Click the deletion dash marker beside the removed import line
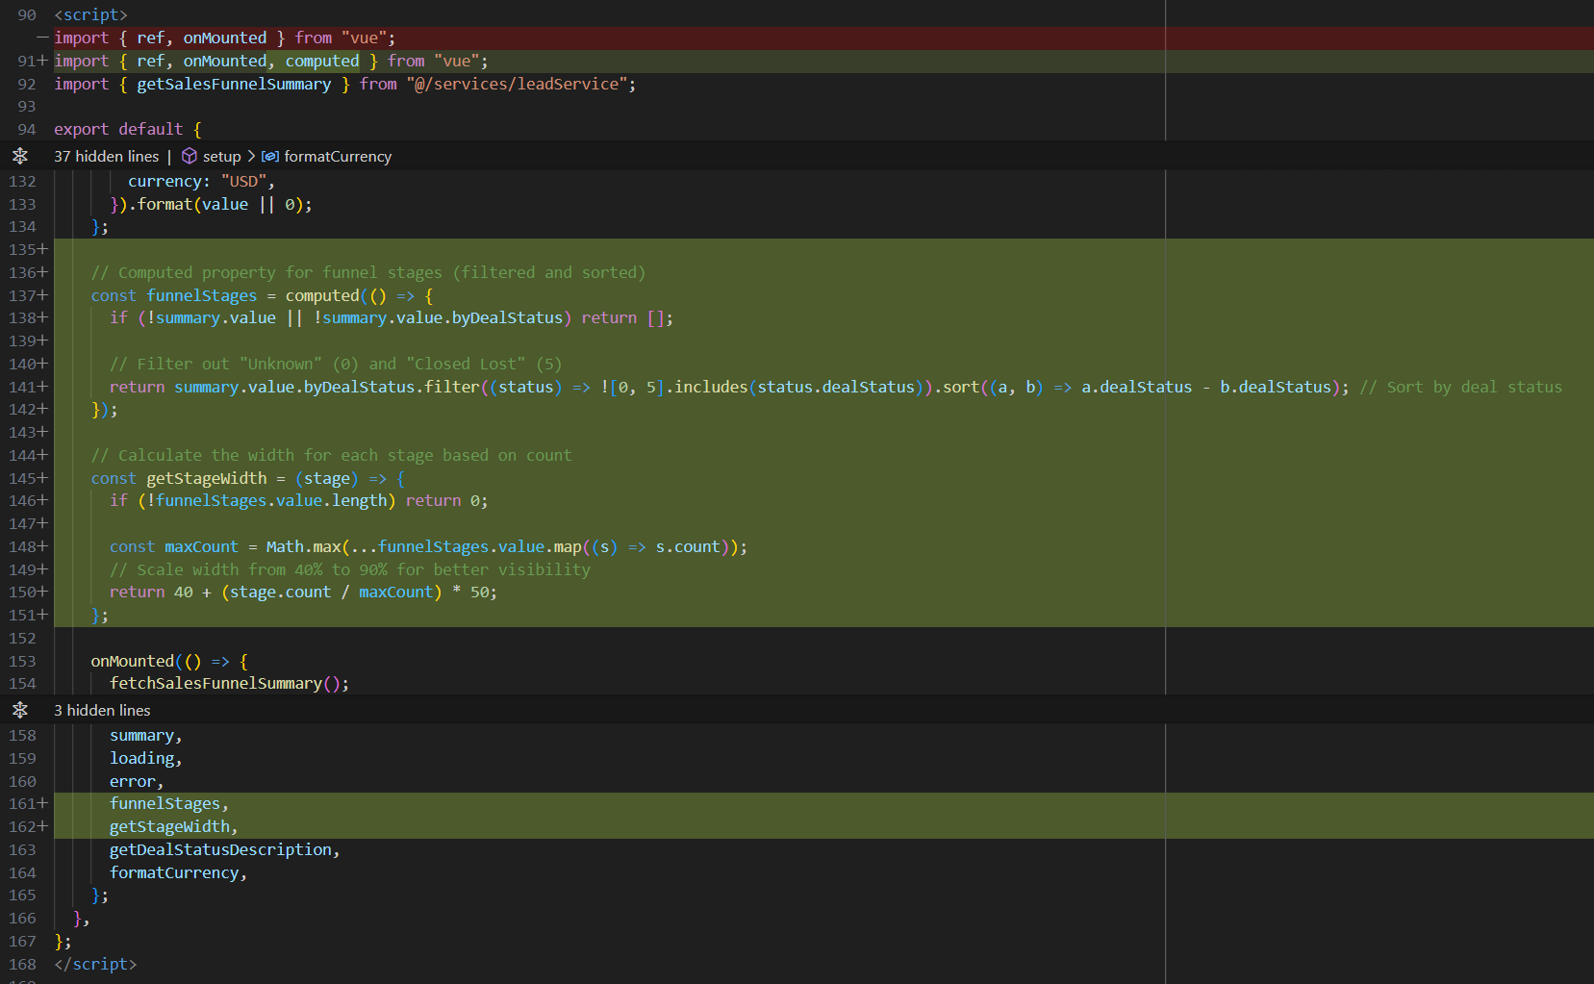The height and width of the screenshot is (984, 1594). coord(41,37)
